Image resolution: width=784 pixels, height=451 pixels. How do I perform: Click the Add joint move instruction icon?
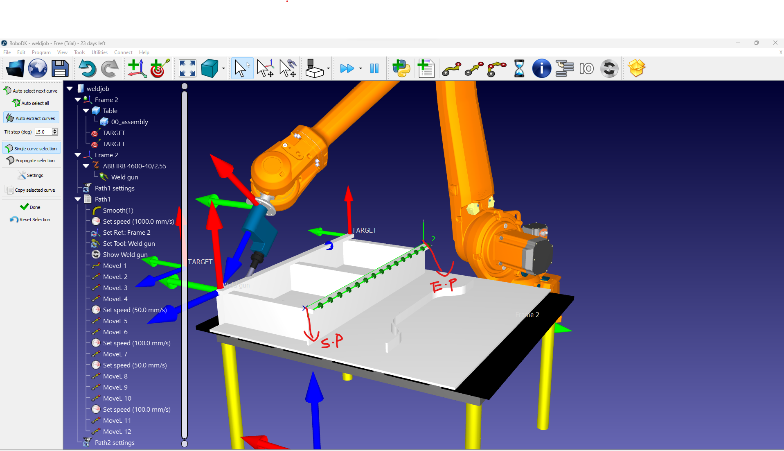point(451,69)
